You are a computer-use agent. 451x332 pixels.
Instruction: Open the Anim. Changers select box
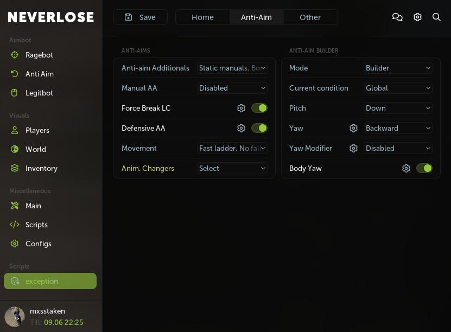pos(232,169)
